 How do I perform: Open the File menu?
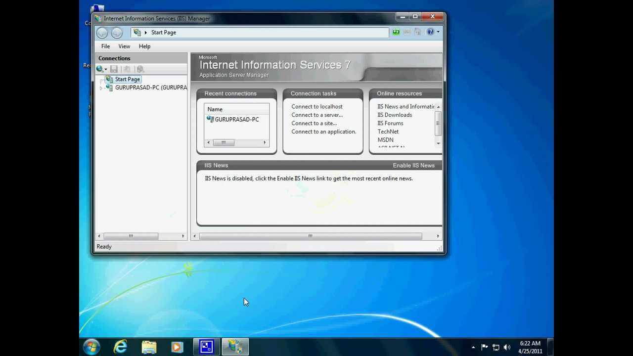(x=105, y=46)
